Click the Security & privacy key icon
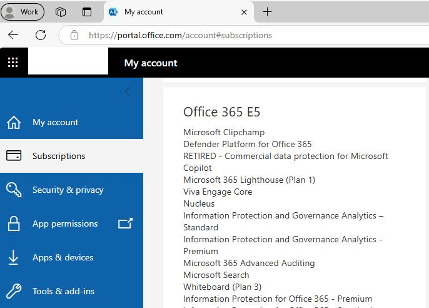429x308 pixels. point(14,190)
